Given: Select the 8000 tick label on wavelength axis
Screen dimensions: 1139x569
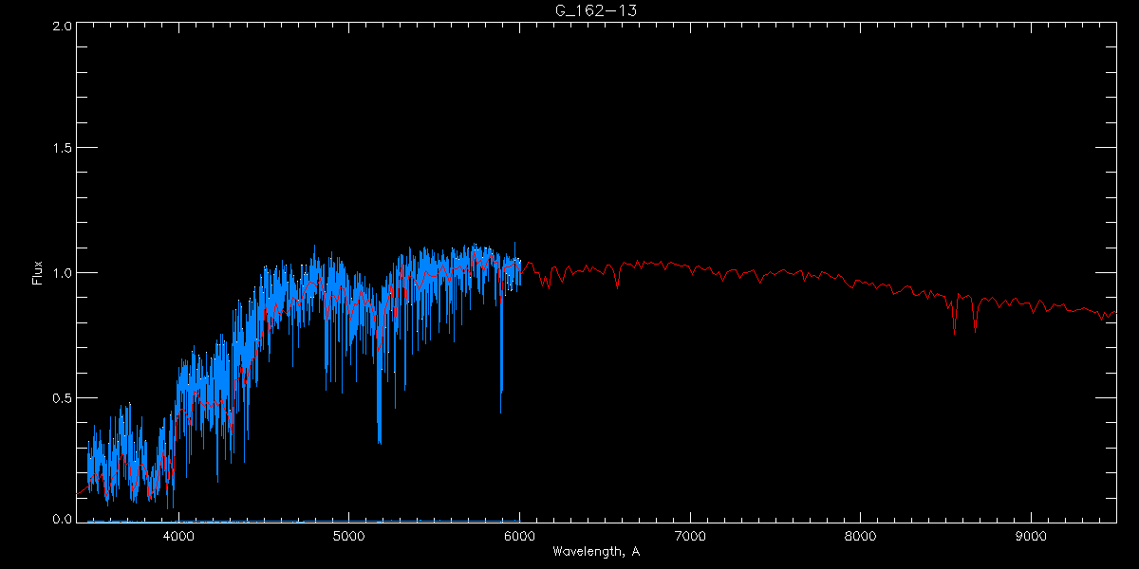Looking at the screenshot, I should [861, 536].
